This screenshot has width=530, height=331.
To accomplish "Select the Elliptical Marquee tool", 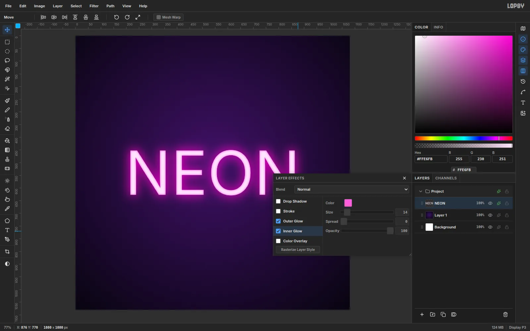I will point(7,51).
